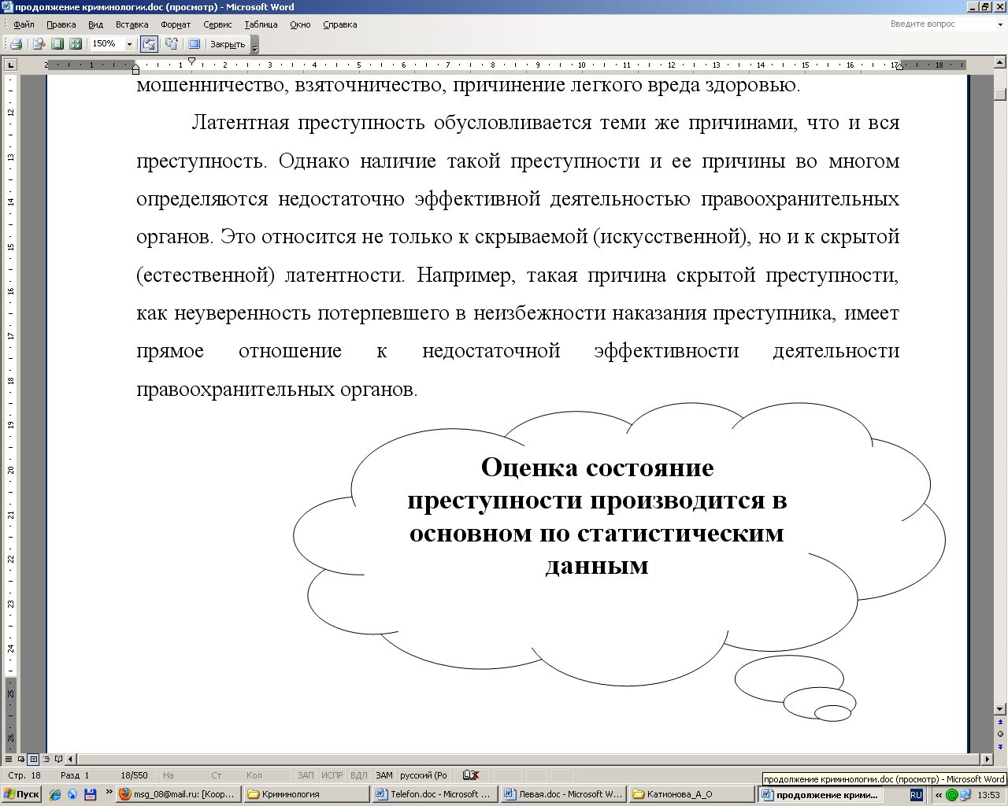Open the Вид menu

pyautogui.click(x=95, y=24)
